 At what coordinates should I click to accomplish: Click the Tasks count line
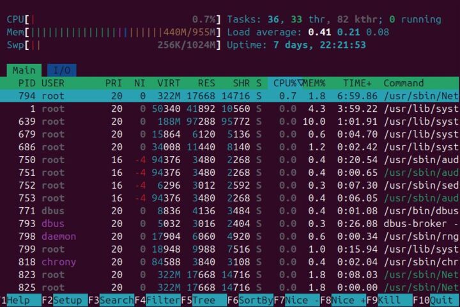[334, 19]
